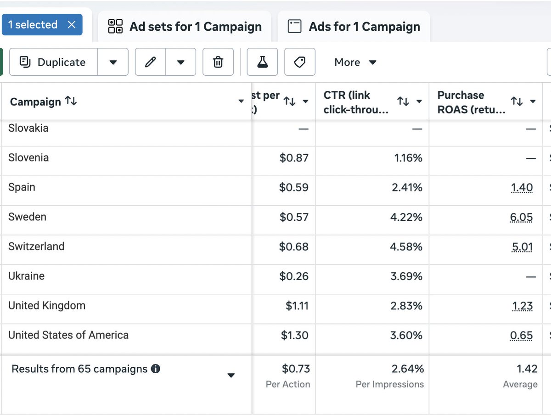Screen dimensions: 551x415
Task: Expand the edit options dropdown arrow
Action: (x=181, y=62)
